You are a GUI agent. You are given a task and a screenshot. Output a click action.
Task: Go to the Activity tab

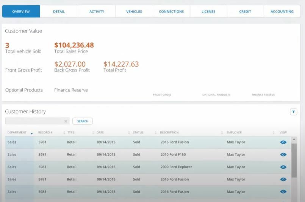(97, 11)
